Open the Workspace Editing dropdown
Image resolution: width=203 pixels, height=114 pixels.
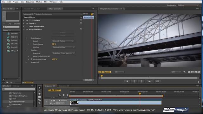[x=188, y=5]
